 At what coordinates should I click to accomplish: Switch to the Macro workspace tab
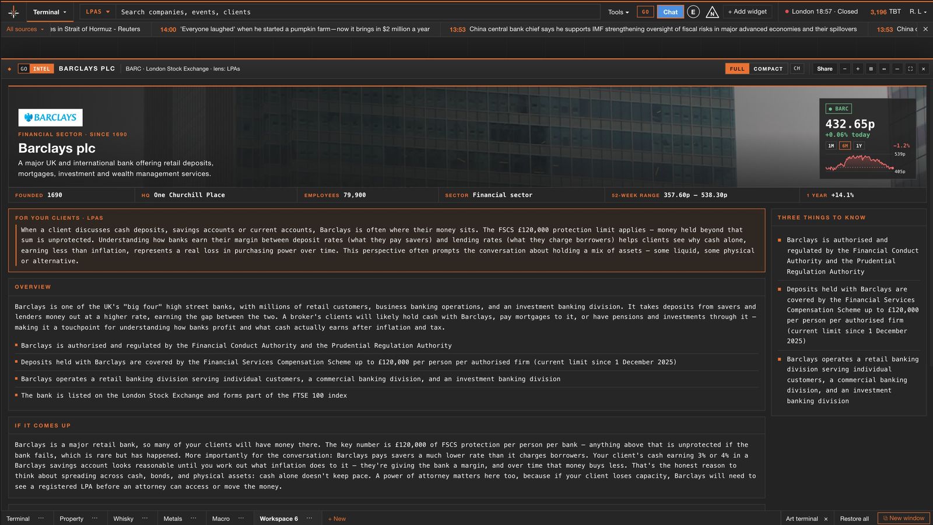(221, 519)
